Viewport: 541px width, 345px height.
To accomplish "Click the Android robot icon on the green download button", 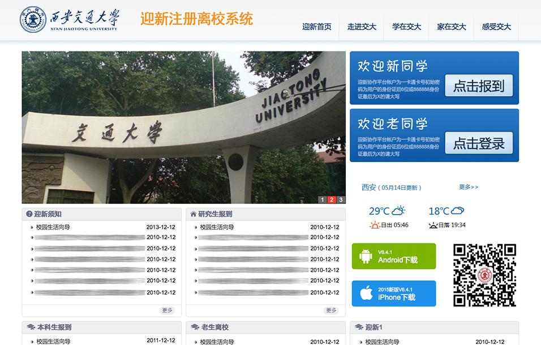I will [365, 256].
